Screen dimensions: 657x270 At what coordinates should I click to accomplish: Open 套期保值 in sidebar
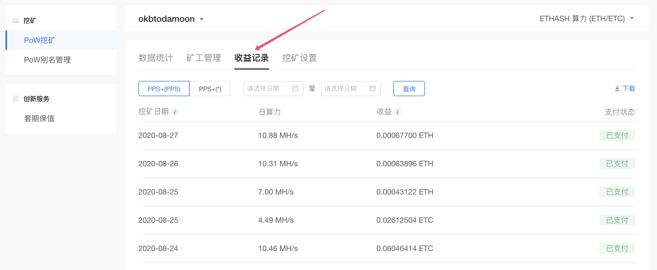[x=39, y=118]
